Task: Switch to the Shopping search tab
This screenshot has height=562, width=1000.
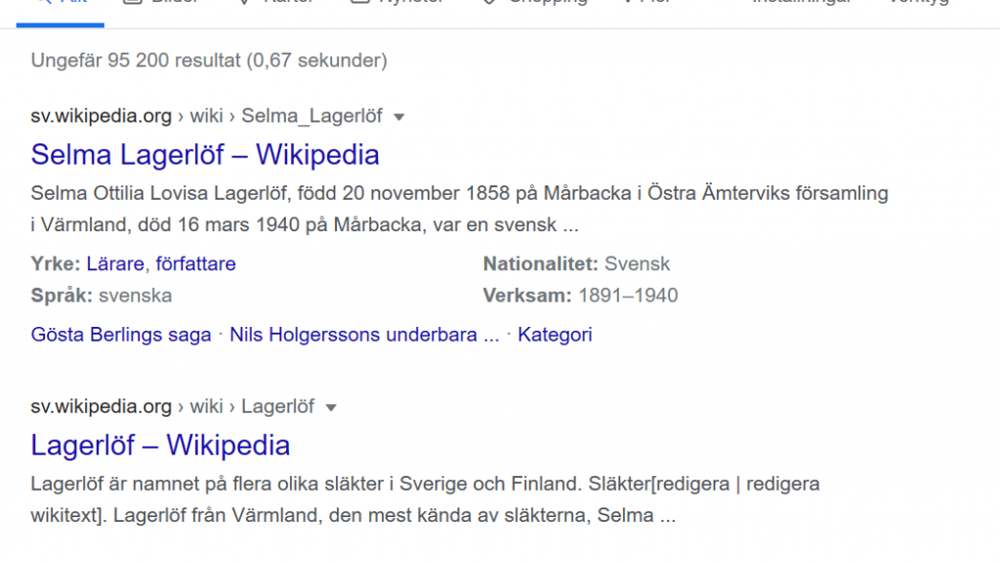Action: tap(534, 3)
